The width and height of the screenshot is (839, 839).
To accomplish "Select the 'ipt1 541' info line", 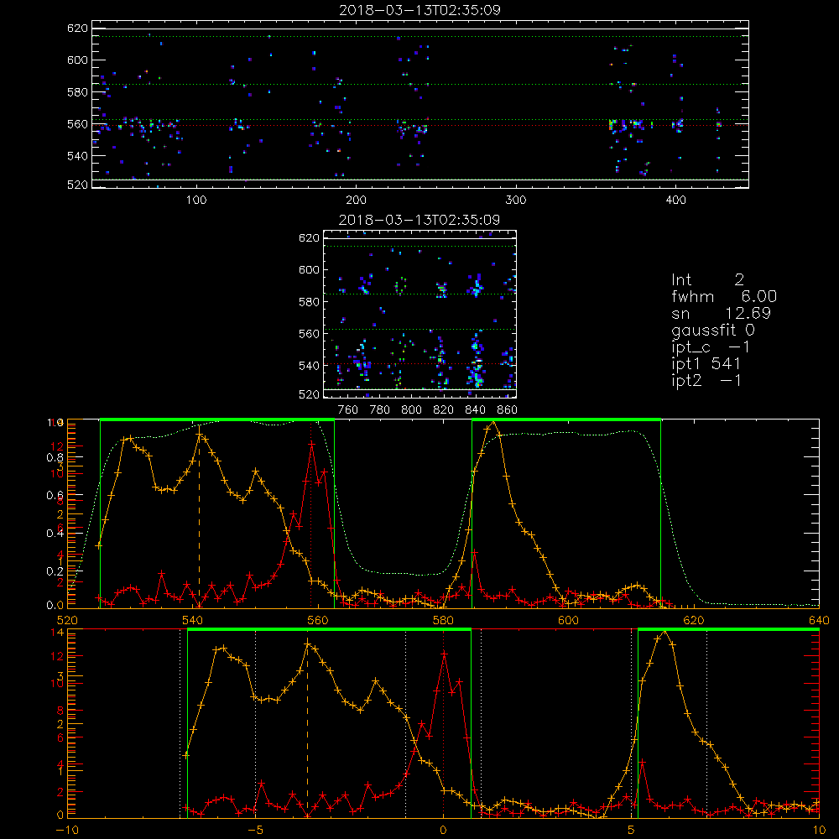I will pyautogui.click(x=706, y=364).
